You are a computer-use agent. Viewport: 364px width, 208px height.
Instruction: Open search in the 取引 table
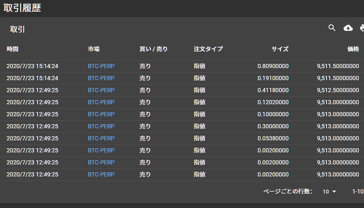tap(332, 28)
